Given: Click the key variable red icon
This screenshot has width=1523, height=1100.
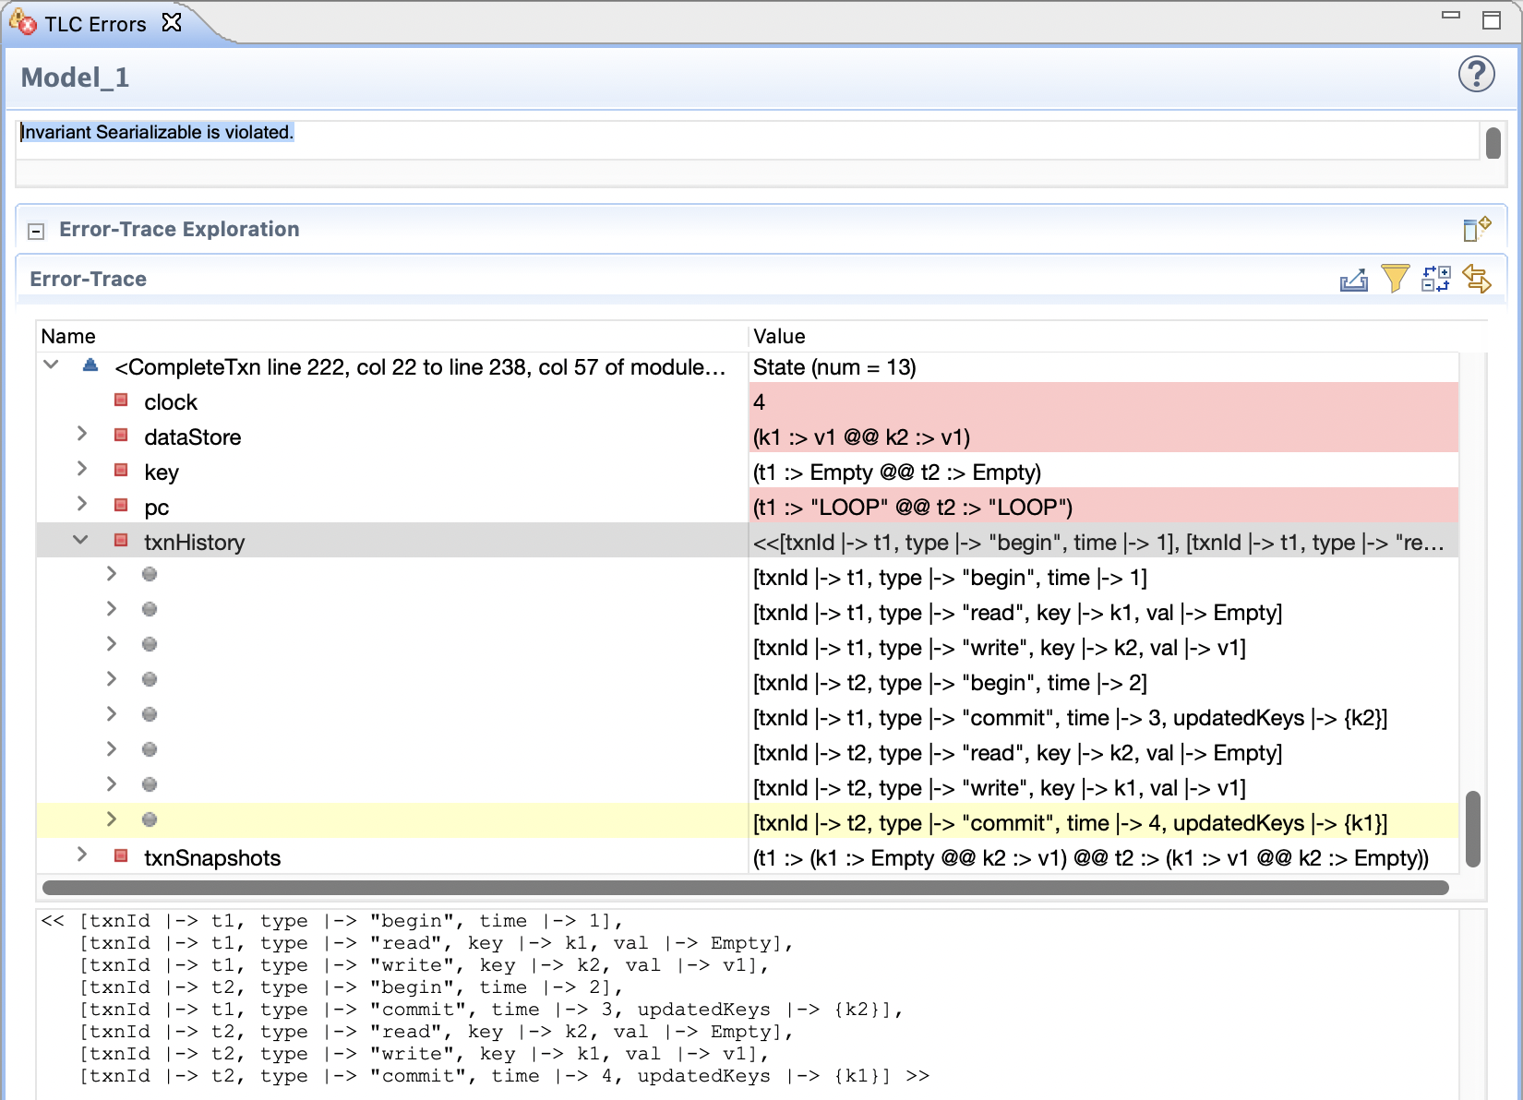Looking at the screenshot, I should click(x=121, y=470).
